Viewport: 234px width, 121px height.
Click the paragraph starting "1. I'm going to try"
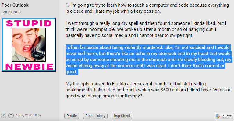tap(147, 8)
